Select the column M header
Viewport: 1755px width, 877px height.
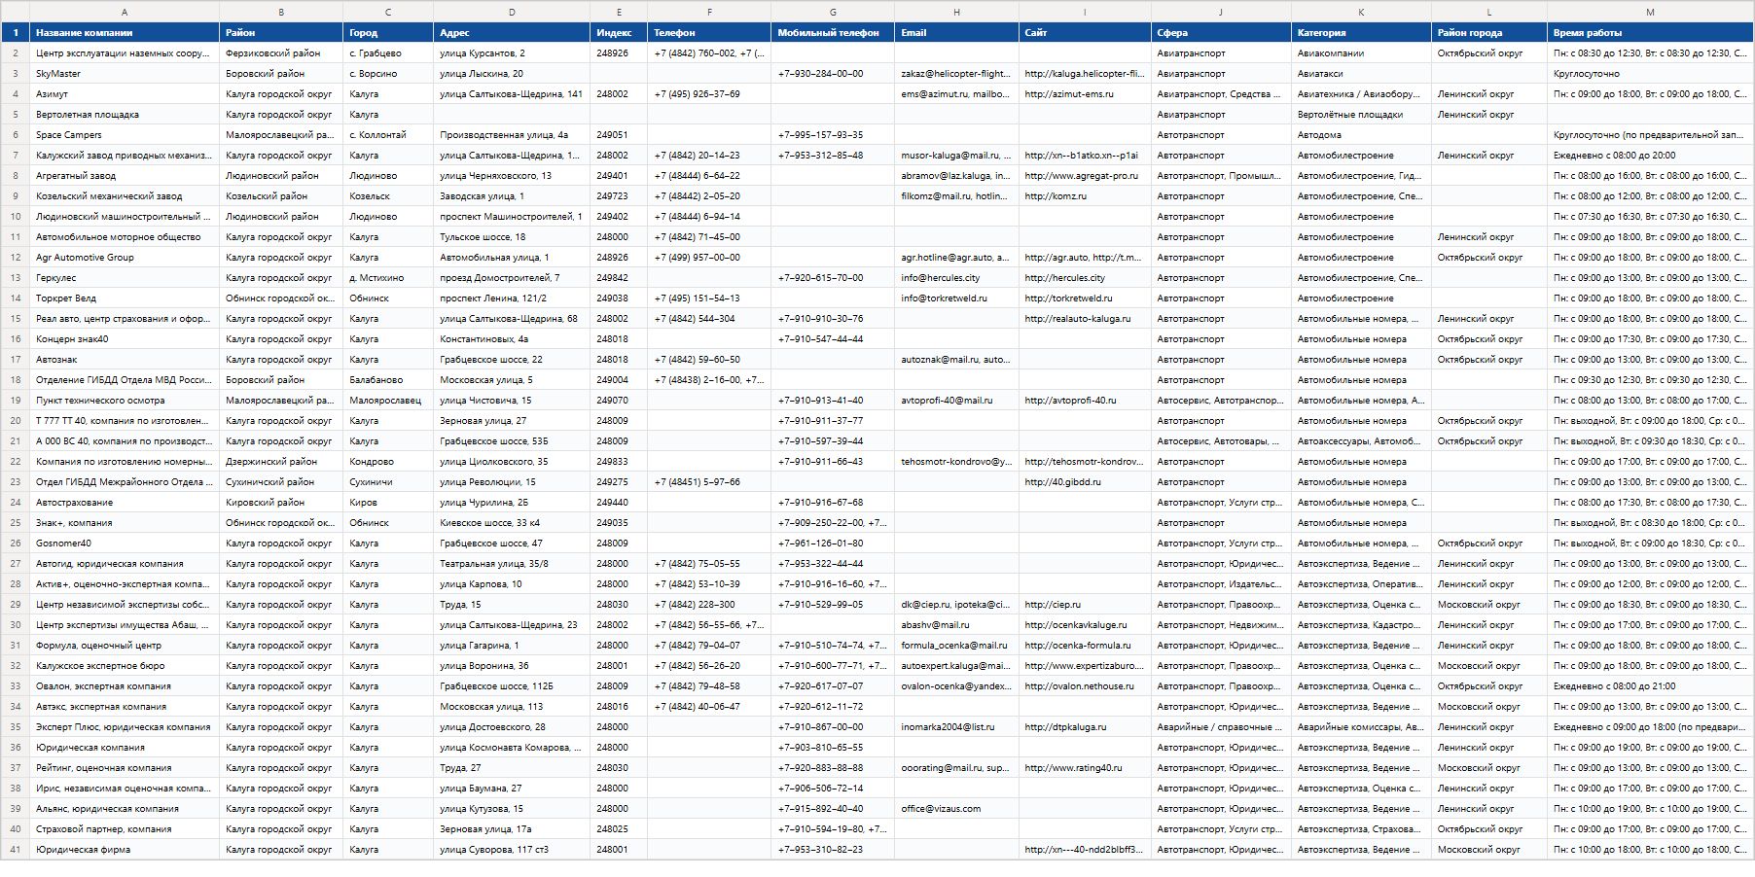[1650, 12]
